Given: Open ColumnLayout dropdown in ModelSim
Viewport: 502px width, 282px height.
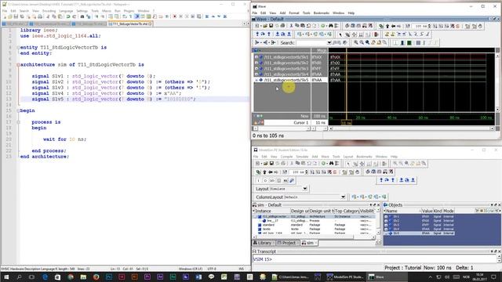Looking at the screenshot, I should point(343,197).
